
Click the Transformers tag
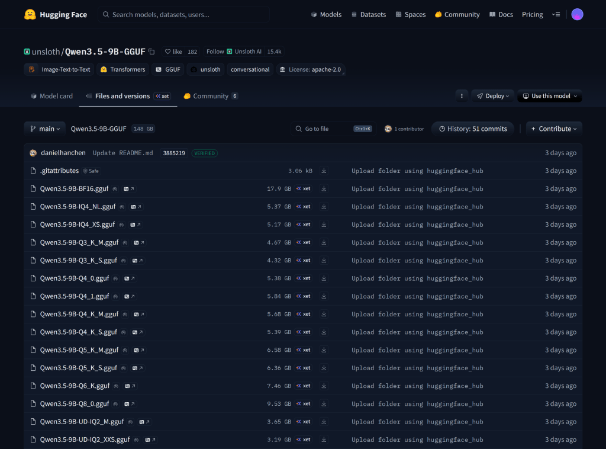click(x=123, y=69)
